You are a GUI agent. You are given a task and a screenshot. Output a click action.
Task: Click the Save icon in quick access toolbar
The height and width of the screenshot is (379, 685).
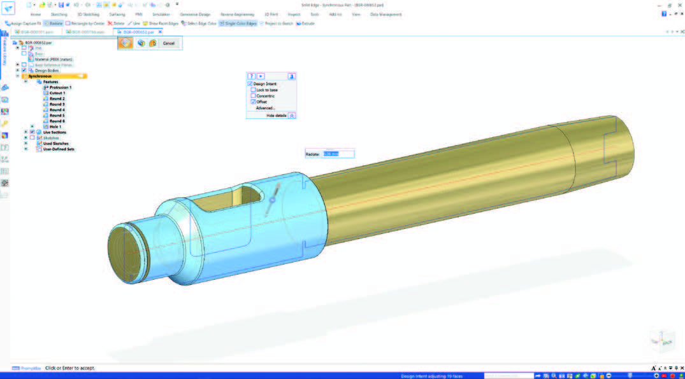61,5
